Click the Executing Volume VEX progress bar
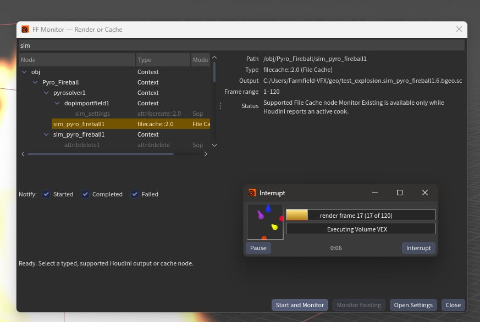The width and height of the screenshot is (480, 322). pos(360,229)
